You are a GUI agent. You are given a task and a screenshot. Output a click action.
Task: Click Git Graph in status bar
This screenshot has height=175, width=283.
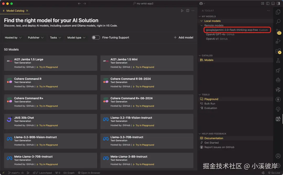(x=69, y=173)
